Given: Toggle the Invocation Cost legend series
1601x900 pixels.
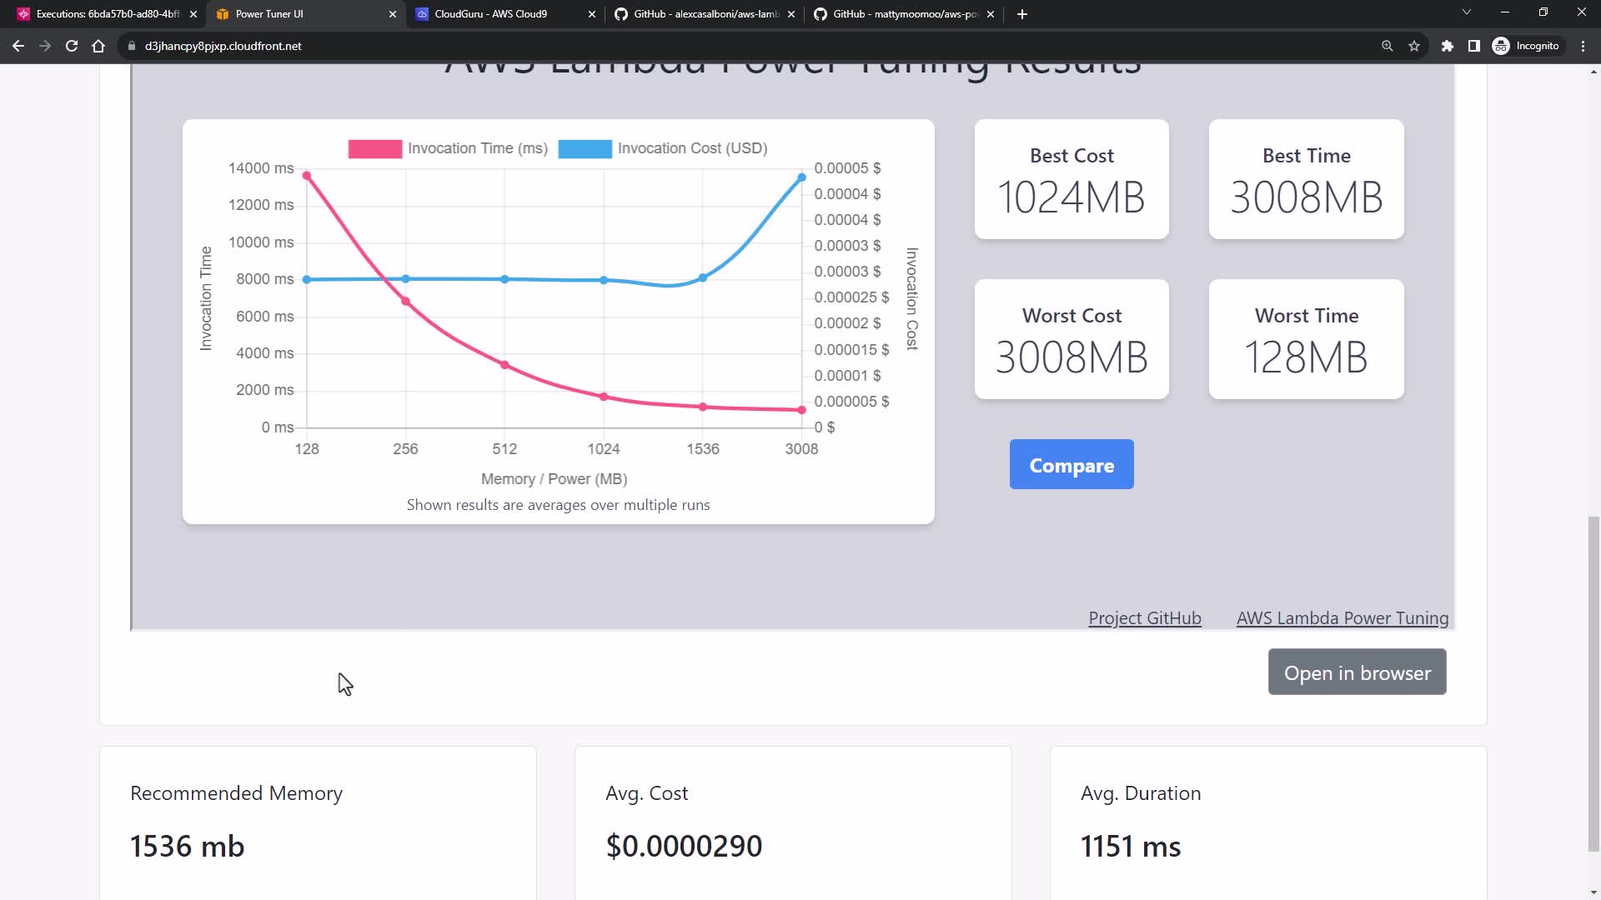Looking at the screenshot, I should pos(663,148).
